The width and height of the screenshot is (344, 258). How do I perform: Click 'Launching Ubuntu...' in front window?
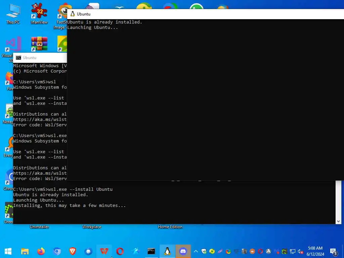point(93,28)
